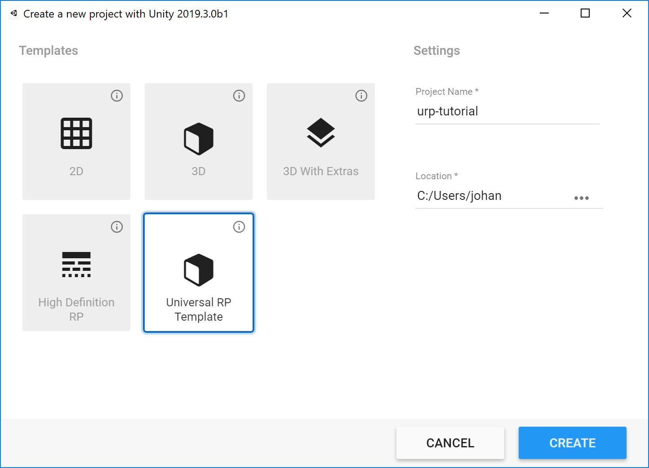Click the Project Name label
The width and height of the screenshot is (649, 468).
447,92
